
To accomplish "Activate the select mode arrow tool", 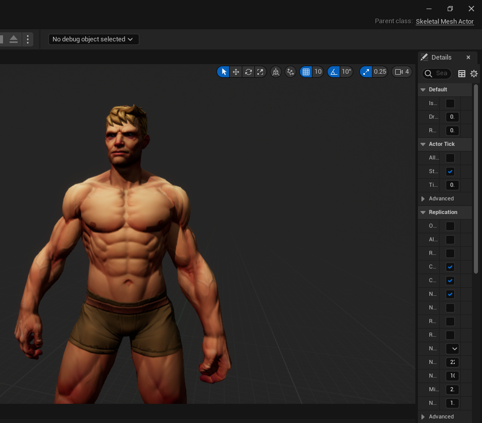I will click(224, 72).
